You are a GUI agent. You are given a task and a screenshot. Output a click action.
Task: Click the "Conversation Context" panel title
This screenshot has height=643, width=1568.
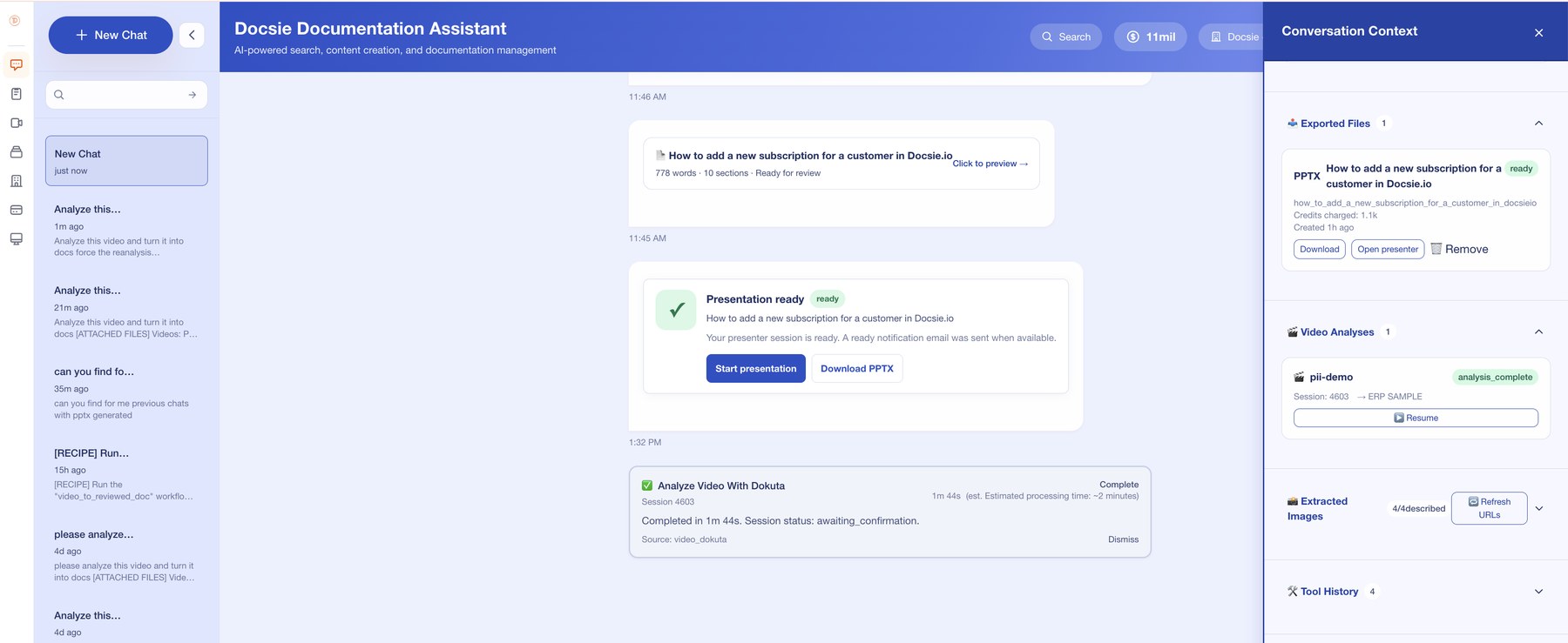pos(1349,31)
